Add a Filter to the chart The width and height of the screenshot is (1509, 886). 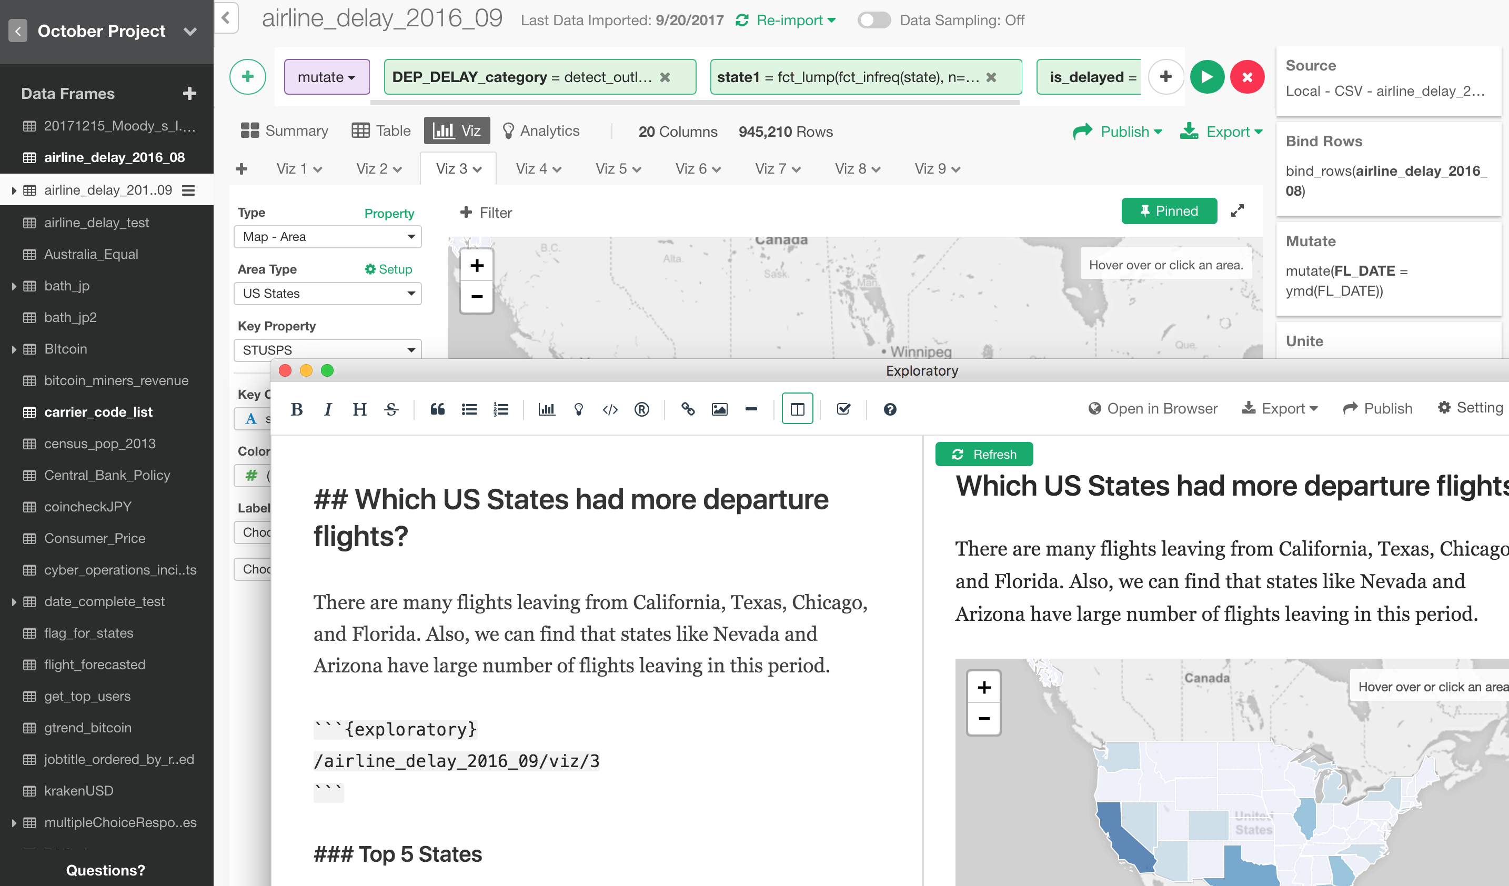click(x=486, y=213)
